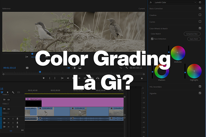Uncheck Face Detection
206x137 pixels.
pyautogui.click(x=152, y=39)
